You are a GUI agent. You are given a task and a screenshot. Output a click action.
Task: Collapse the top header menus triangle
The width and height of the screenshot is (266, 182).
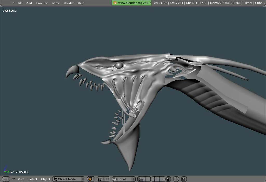point(14,3)
